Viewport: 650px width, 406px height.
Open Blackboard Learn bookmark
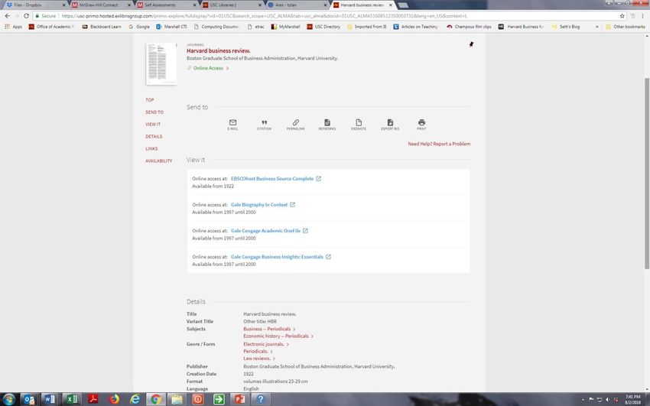pyautogui.click(x=102, y=27)
